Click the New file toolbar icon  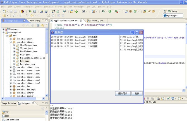pos(4,11)
